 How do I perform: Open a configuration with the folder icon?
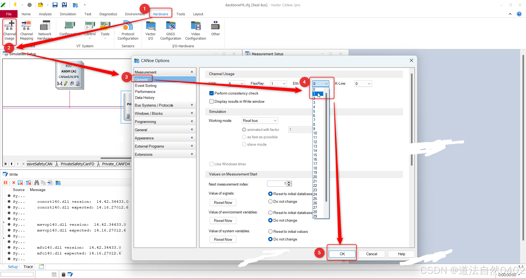(41, 5)
